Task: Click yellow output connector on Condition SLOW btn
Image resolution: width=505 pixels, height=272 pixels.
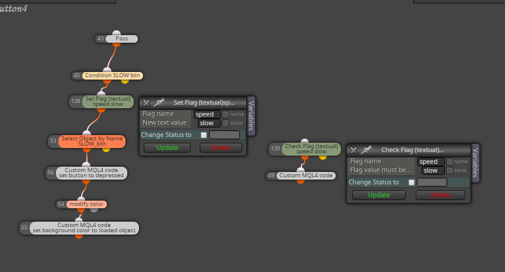Action: [125, 81]
